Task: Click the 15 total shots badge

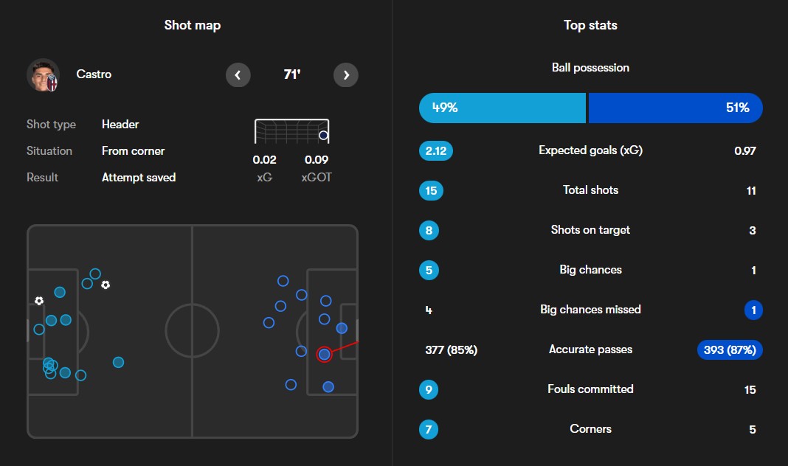Action: tap(431, 191)
